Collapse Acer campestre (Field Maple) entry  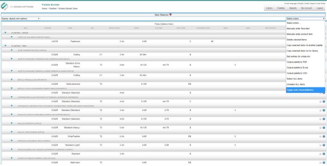point(12,50)
